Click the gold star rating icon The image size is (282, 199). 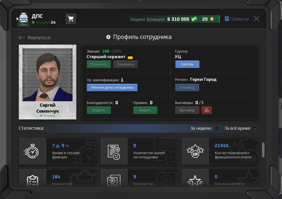(x=212, y=19)
